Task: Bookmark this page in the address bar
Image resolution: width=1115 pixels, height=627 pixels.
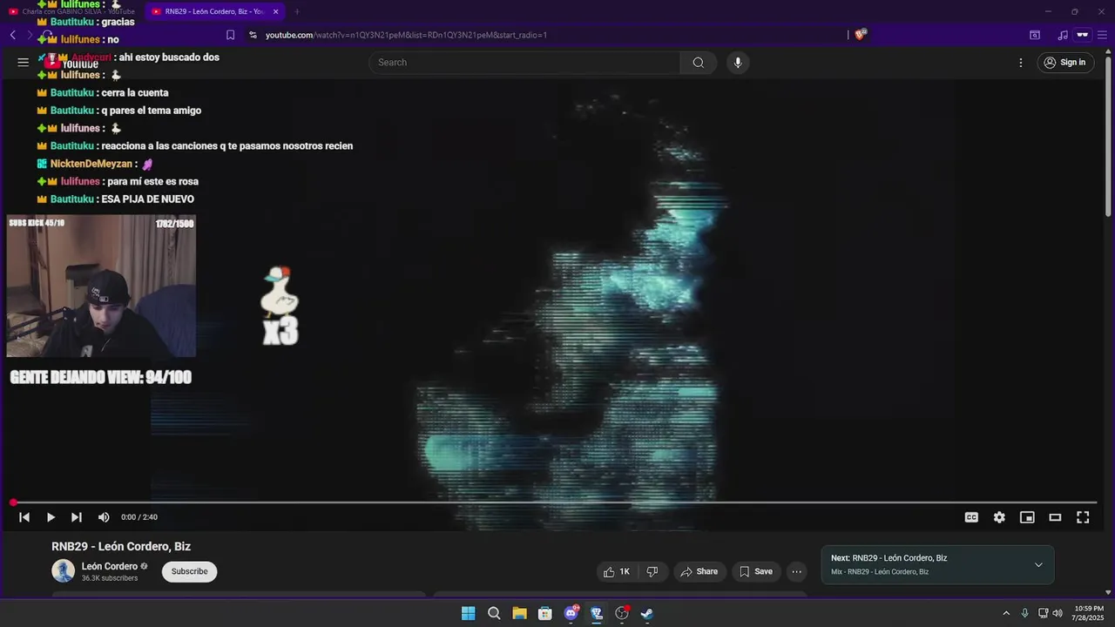Action: (x=230, y=35)
